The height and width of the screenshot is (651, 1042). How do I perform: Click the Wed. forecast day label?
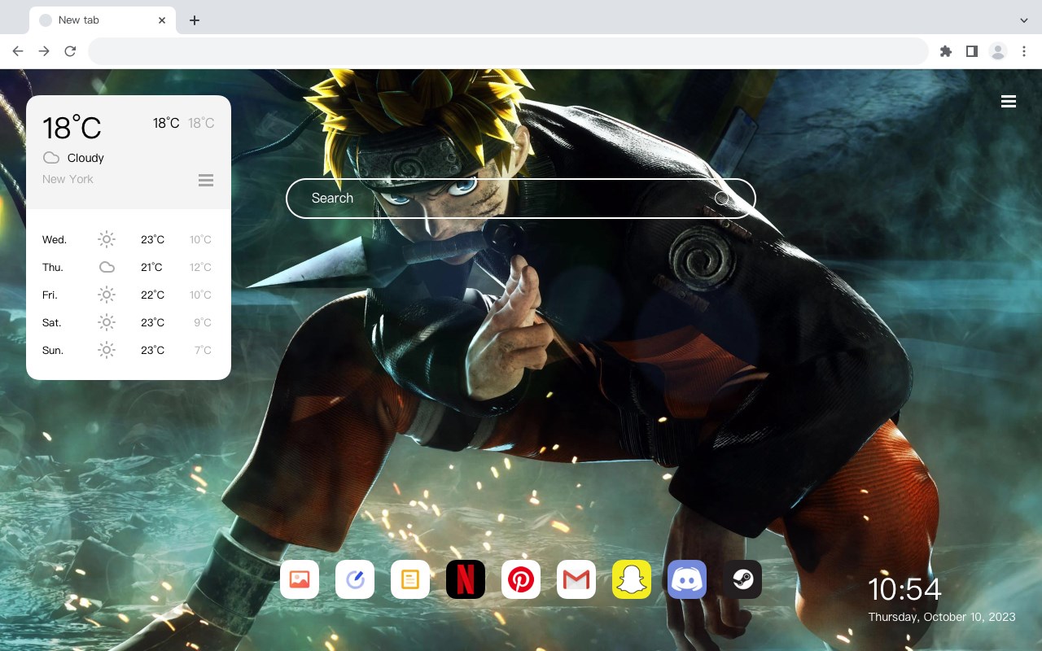55,239
